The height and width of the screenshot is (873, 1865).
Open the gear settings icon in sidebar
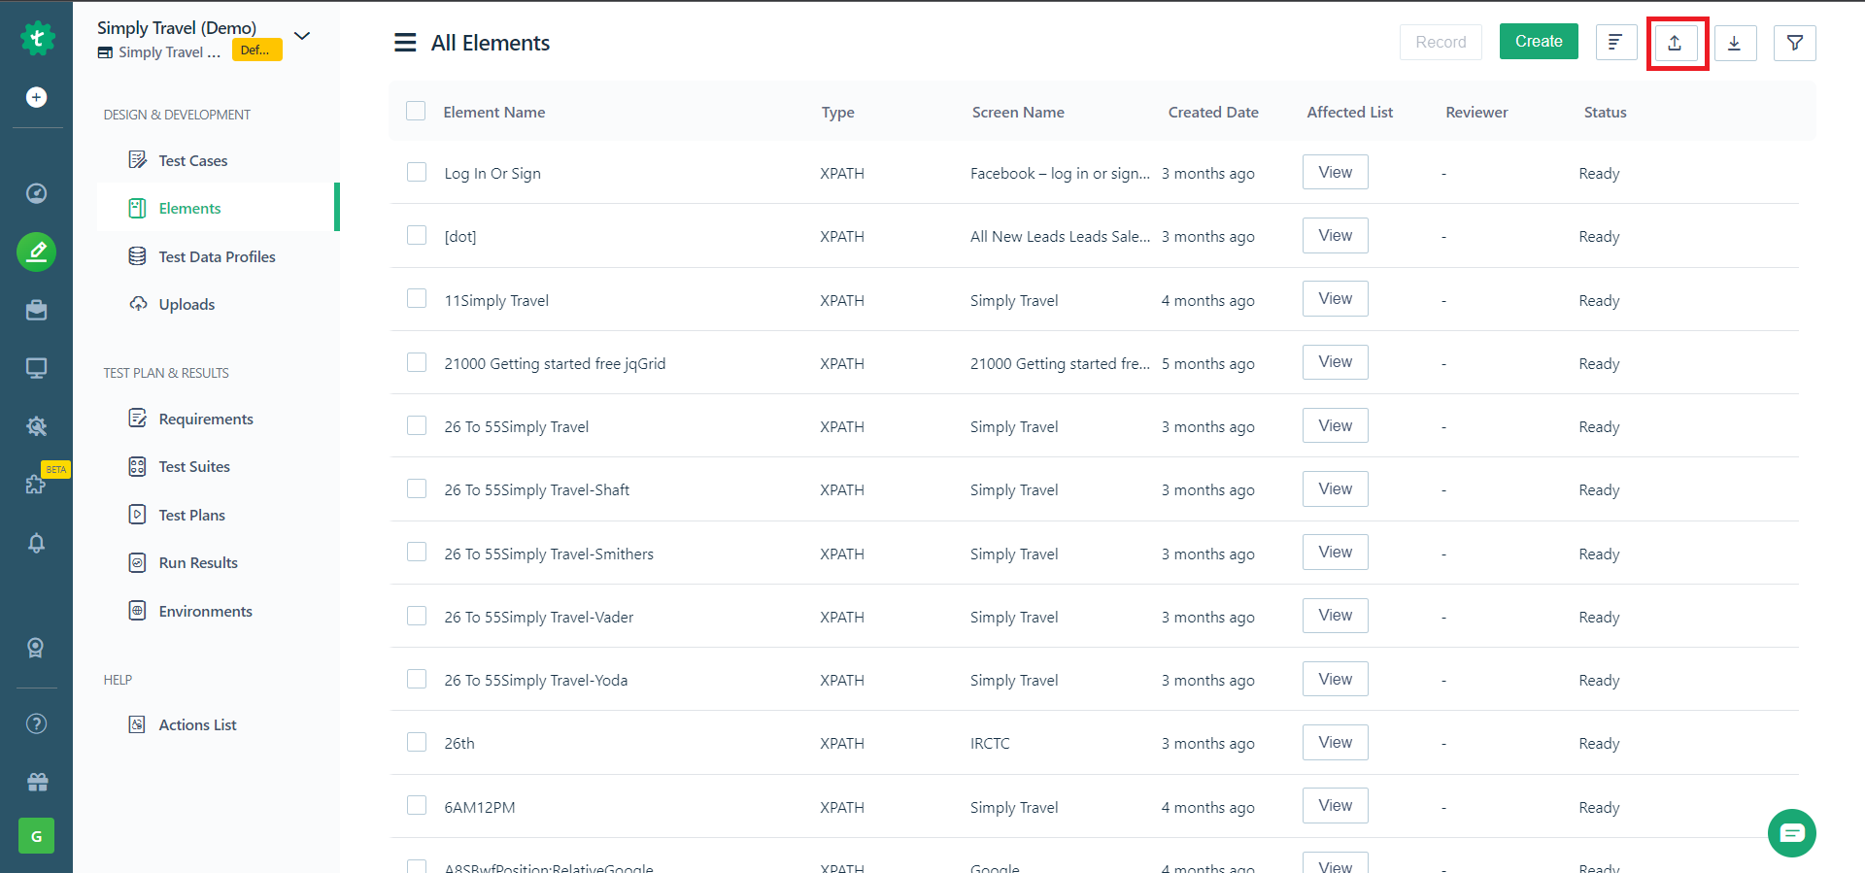click(x=37, y=426)
